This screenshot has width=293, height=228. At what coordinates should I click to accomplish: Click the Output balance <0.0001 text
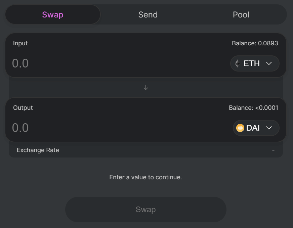click(253, 108)
